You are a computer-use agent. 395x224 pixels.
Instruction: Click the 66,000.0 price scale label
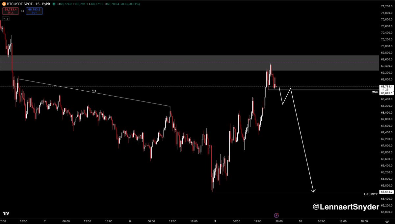[386, 179]
